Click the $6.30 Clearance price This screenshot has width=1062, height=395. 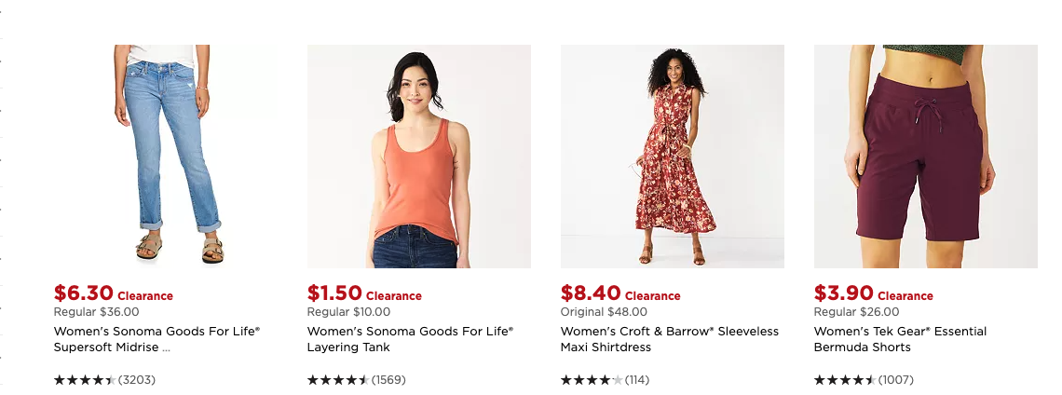113,294
